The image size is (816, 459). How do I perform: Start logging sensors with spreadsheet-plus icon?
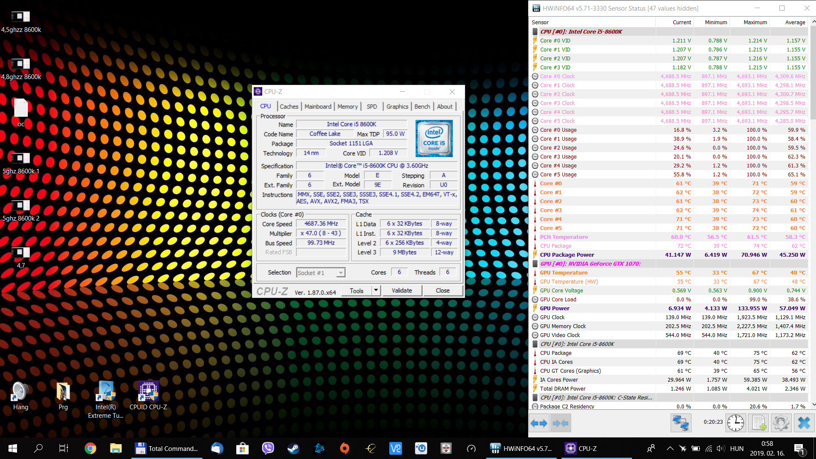[x=759, y=423]
